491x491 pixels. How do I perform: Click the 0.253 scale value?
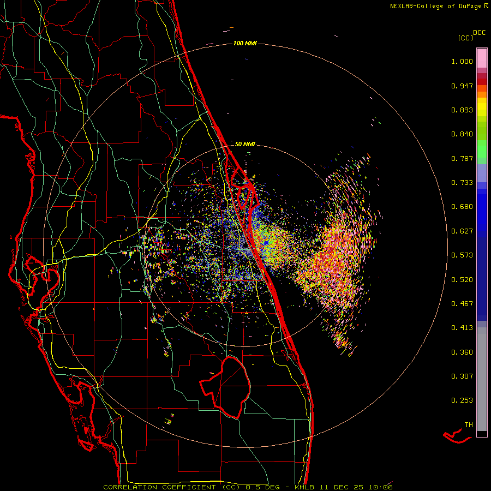pos(462,400)
